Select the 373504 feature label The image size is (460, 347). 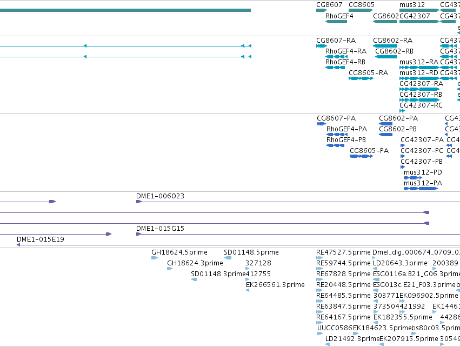point(386,306)
